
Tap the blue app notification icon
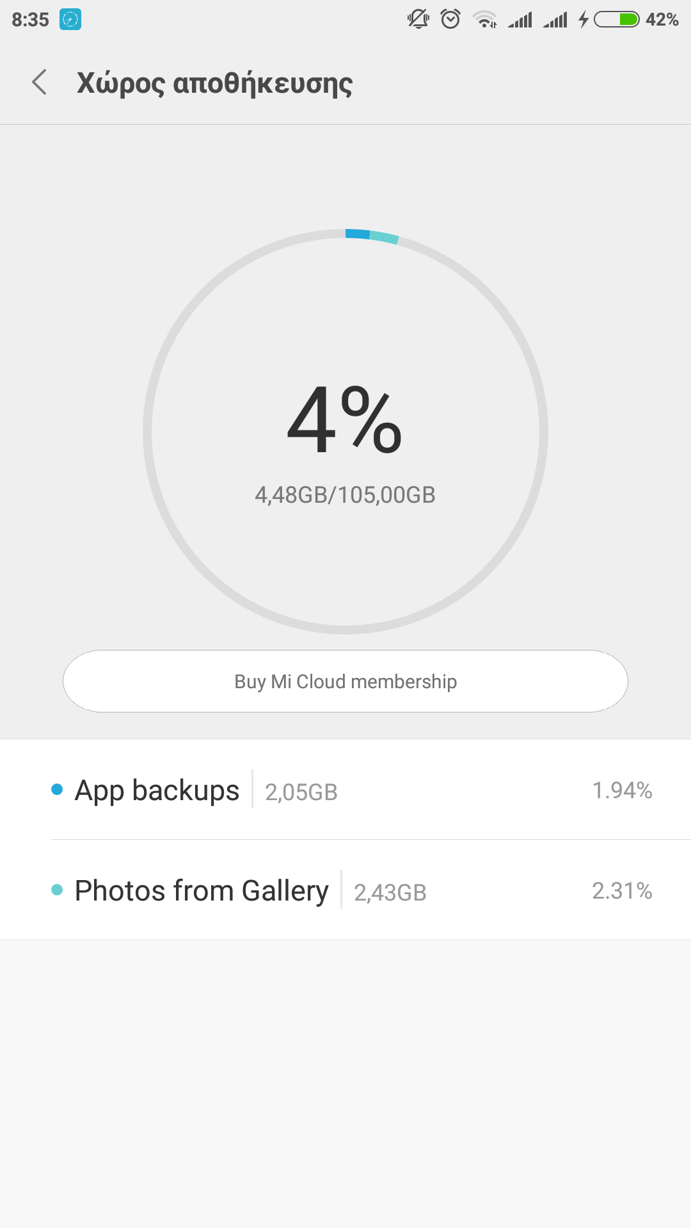click(x=70, y=20)
